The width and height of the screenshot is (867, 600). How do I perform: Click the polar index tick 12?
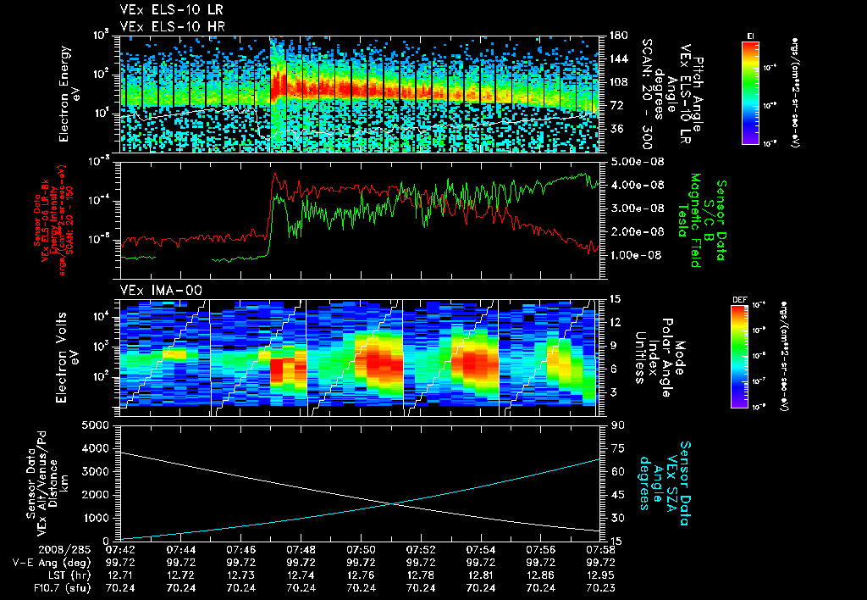(616, 322)
